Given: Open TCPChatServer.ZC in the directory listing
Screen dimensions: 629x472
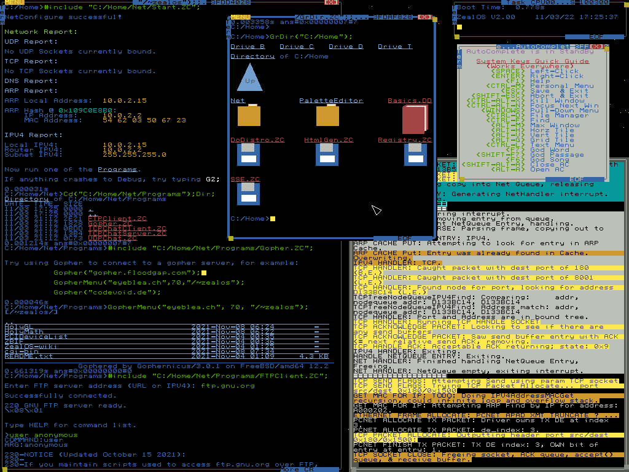Looking at the screenshot, I should [x=127, y=233].
